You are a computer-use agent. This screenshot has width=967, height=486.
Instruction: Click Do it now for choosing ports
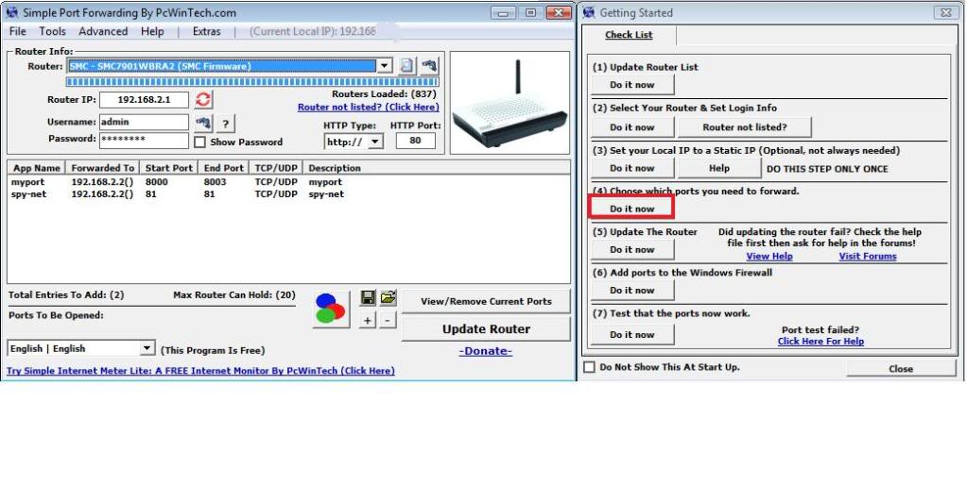(632, 209)
